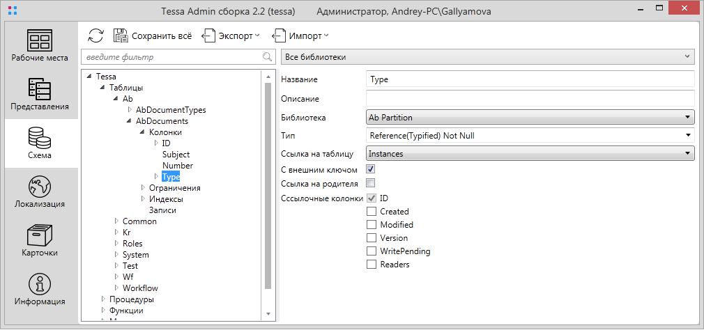
Task: Expand the ID column node
Action: [x=156, y=143]
